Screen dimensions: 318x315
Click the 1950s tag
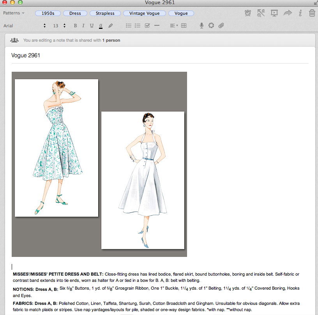click(48, 13)
